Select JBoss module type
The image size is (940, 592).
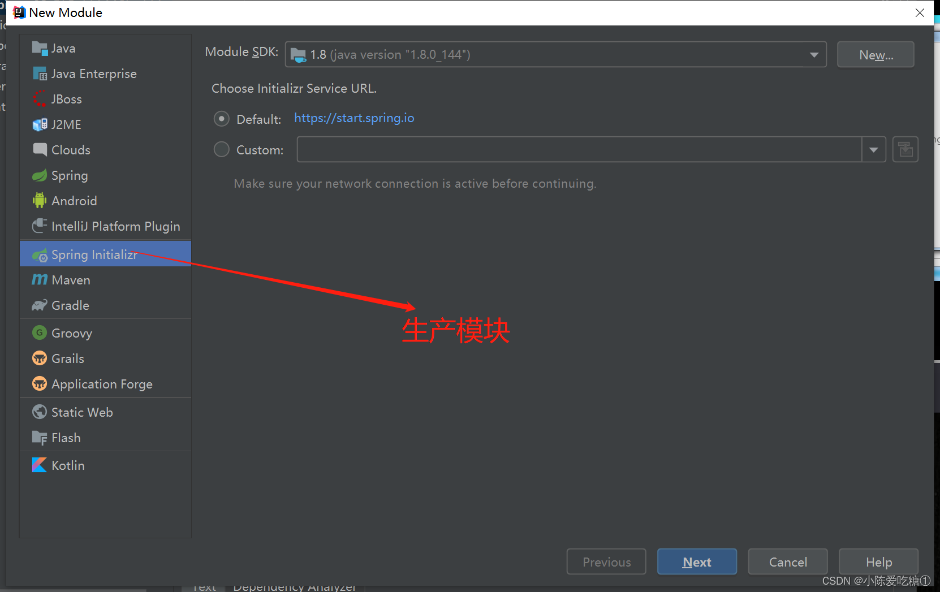point(105,100)
